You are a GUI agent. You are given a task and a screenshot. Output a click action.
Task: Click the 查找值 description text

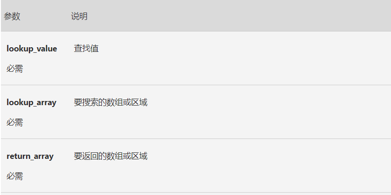click(x=86, y=48)
